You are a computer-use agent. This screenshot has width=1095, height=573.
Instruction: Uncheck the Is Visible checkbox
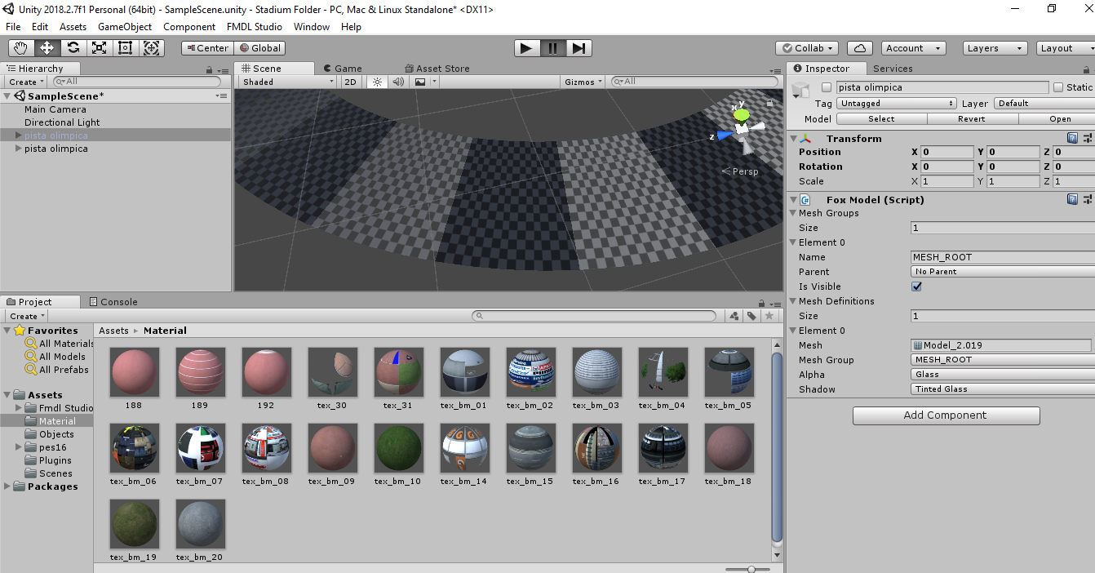point(916,286)
